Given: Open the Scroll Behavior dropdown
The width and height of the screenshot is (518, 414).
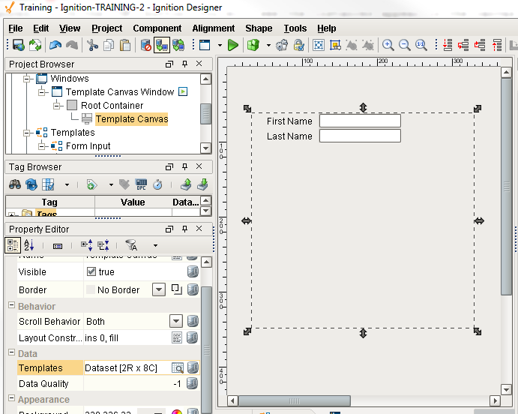Looking at the screenshot, I should (x=176, y=321).
